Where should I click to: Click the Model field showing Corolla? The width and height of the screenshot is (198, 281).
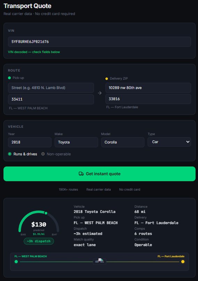(x=123, y=142)
